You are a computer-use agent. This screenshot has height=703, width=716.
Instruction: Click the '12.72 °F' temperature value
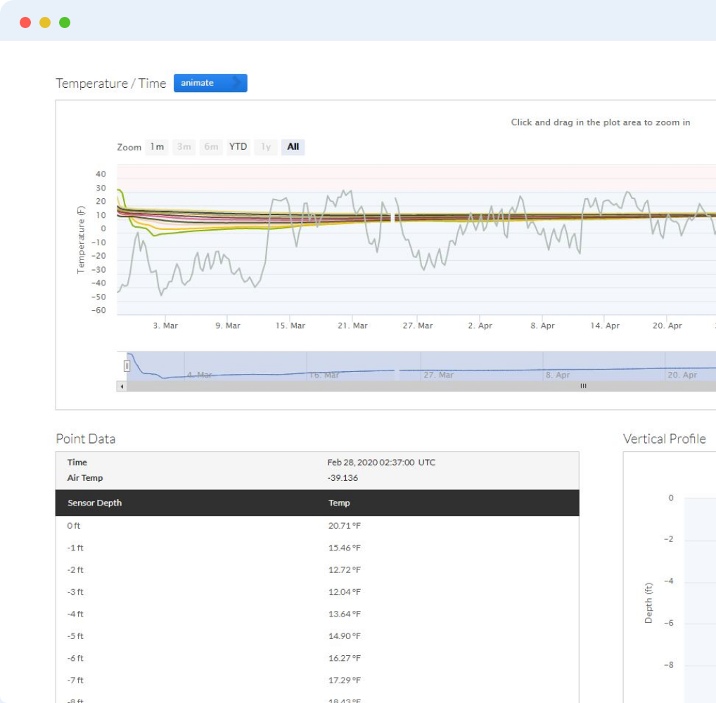click(345, 569)
